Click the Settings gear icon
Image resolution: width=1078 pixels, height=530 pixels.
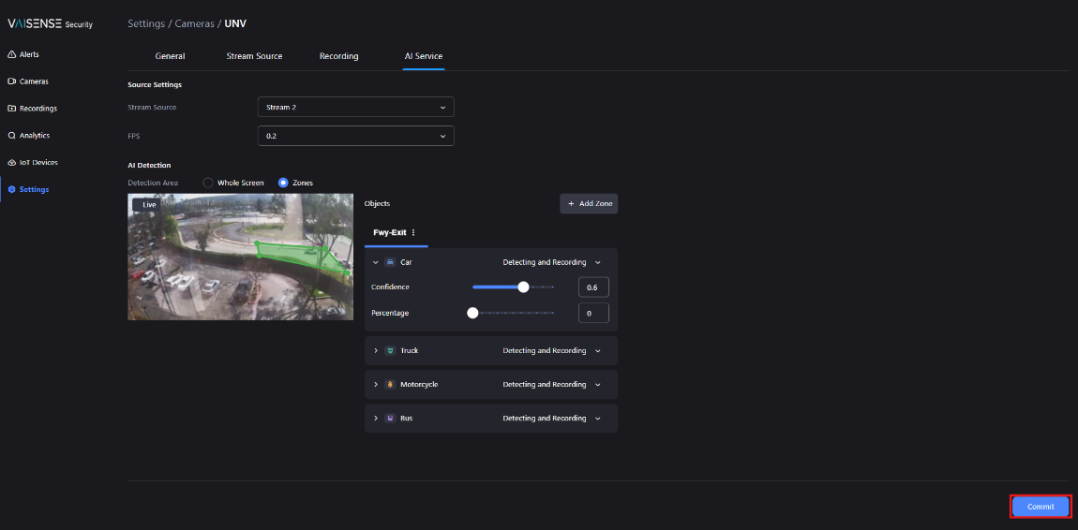11,189
